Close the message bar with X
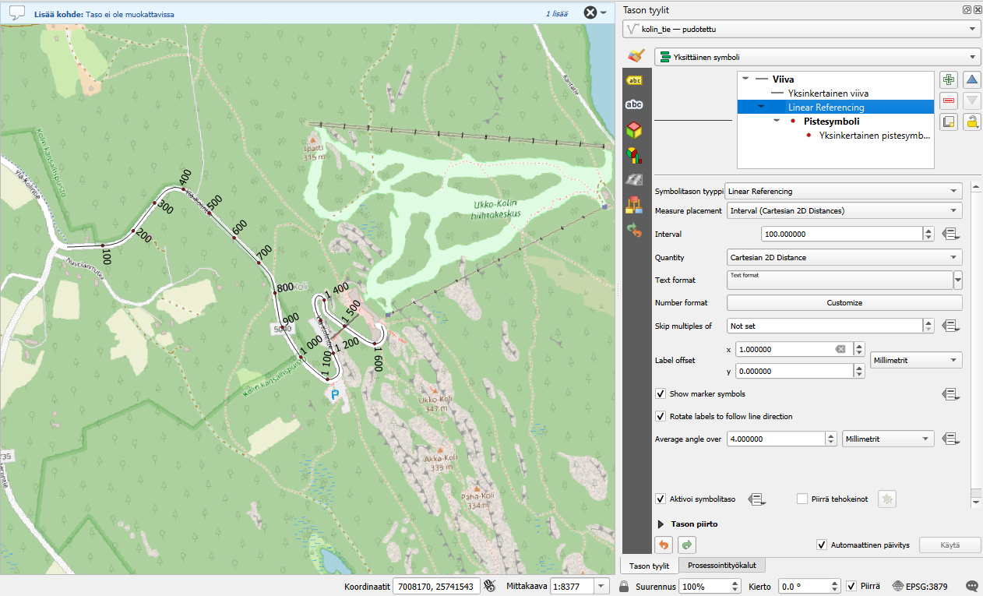Image resolution: width=983 pixels, height=596 pixels. tap(590, 12)
